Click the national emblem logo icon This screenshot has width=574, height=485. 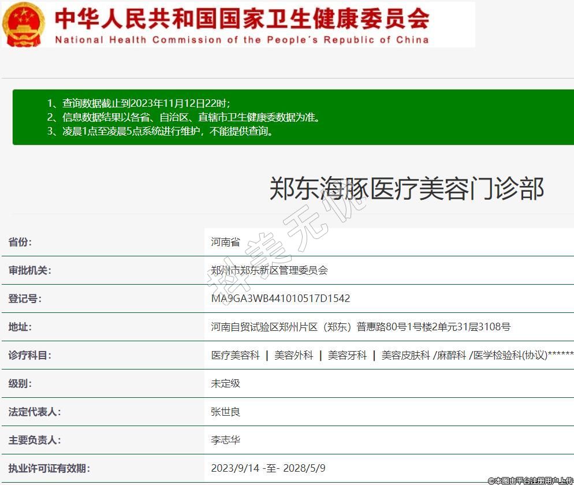(x=24, y=24)
